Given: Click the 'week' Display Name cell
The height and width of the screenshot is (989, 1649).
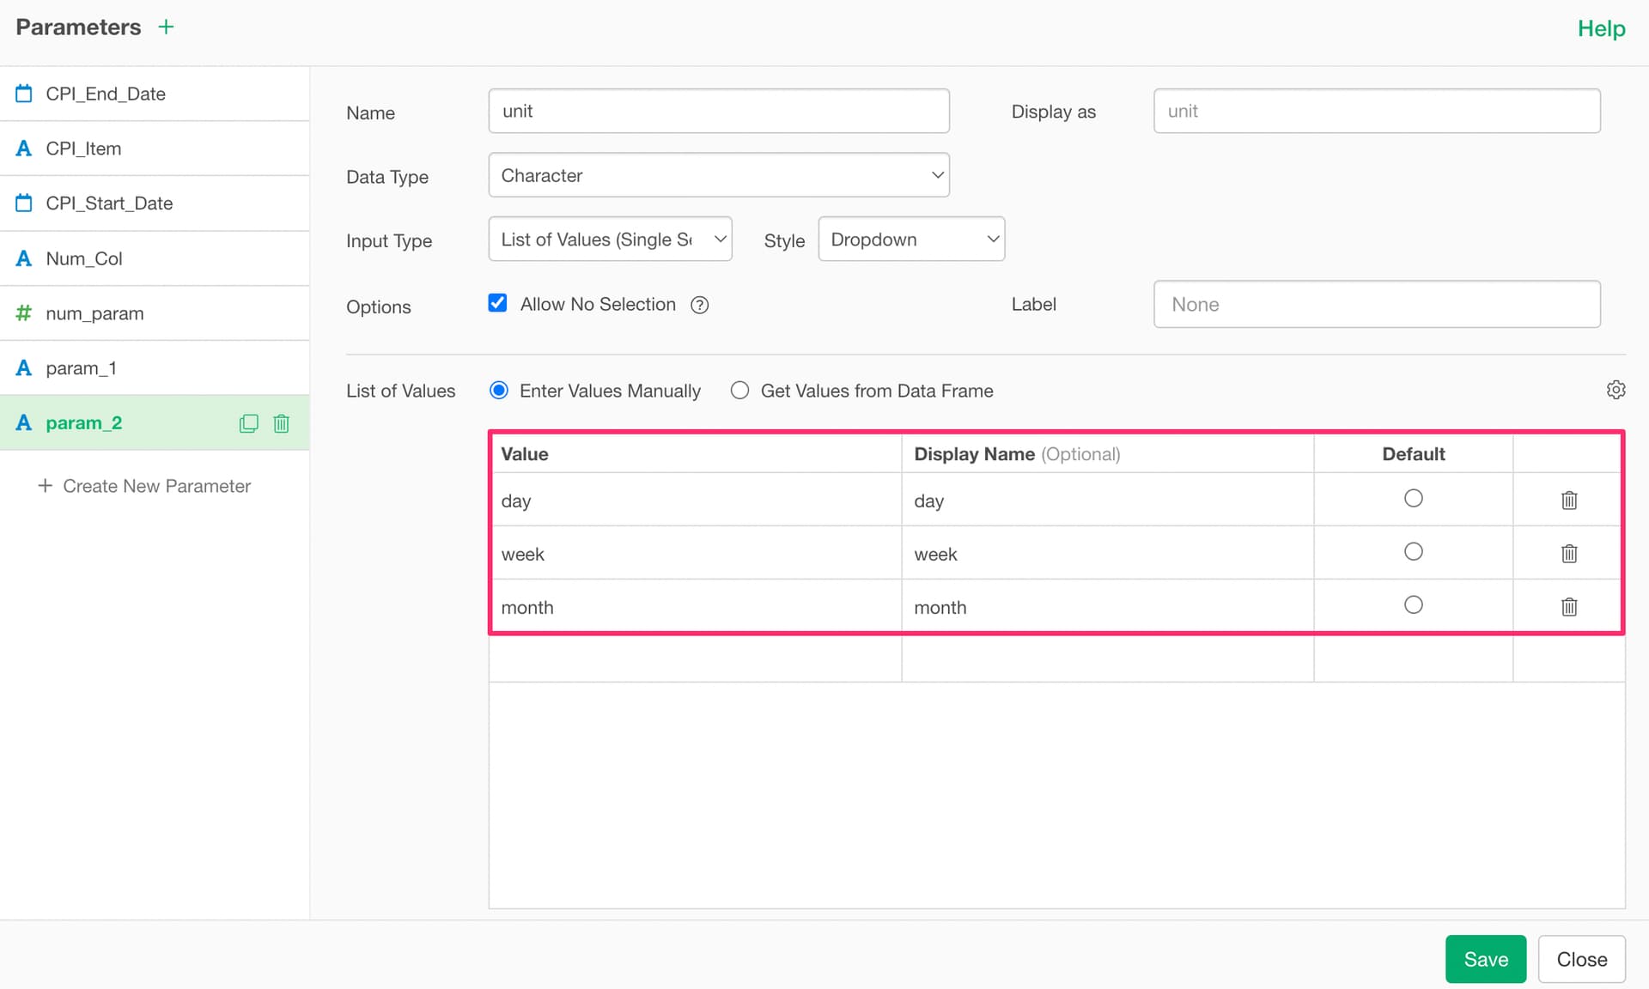Looking at the screenshot, I should (1108, 553).
